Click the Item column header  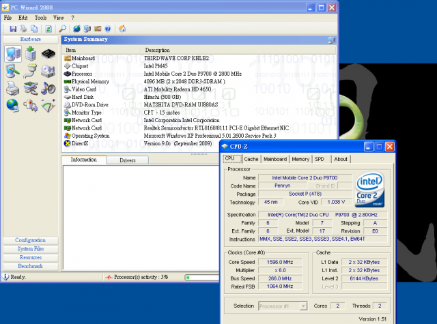[x=102, y=50]
